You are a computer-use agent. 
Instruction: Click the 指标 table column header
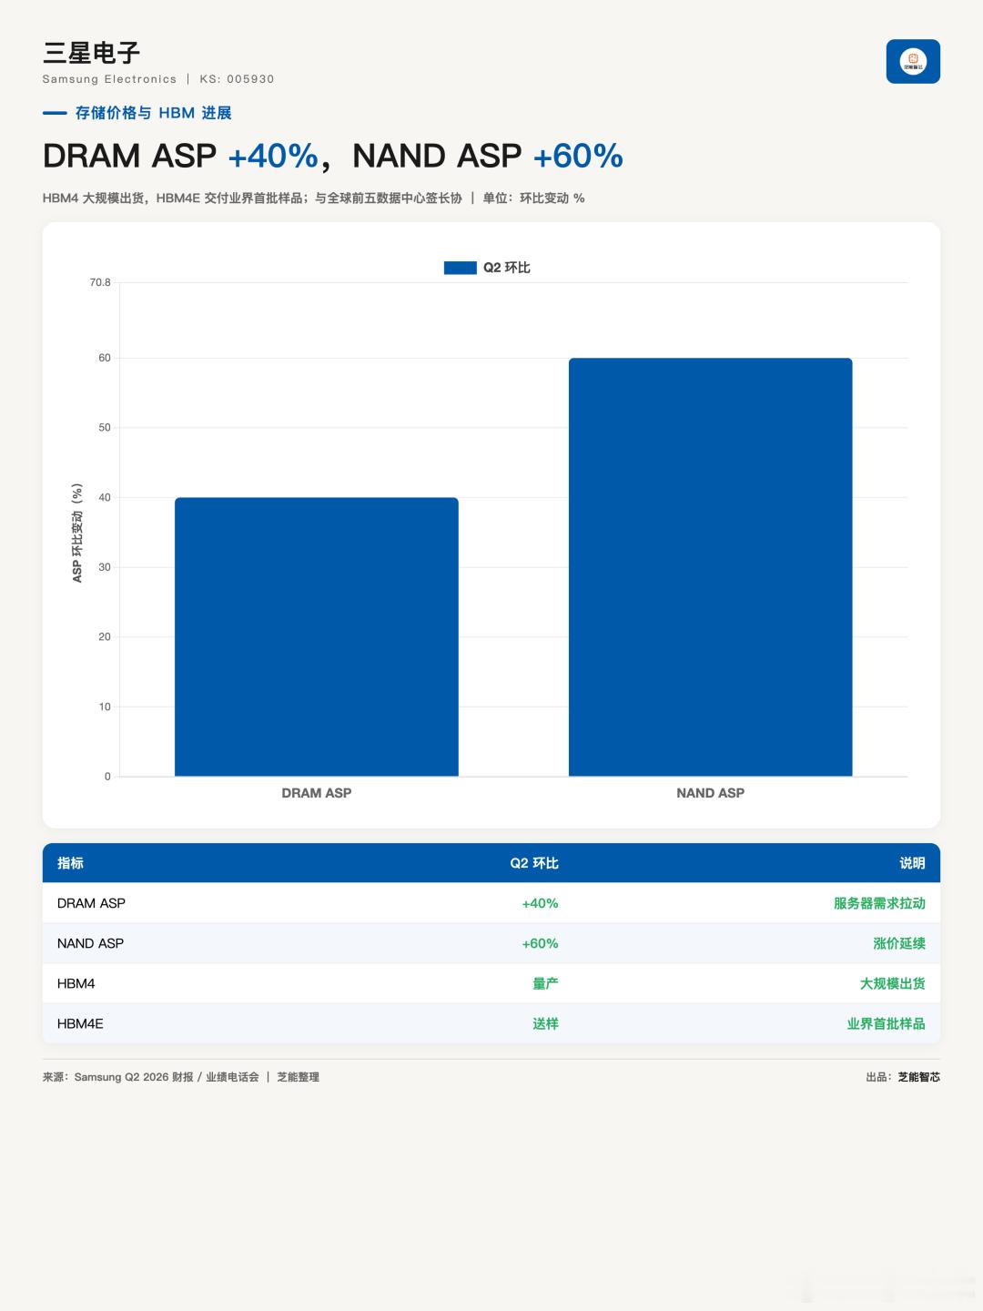(70, 863)
